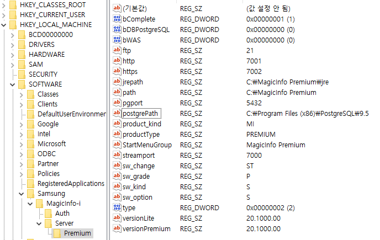Click the DWORD icon beside type

tap(117, 207)
